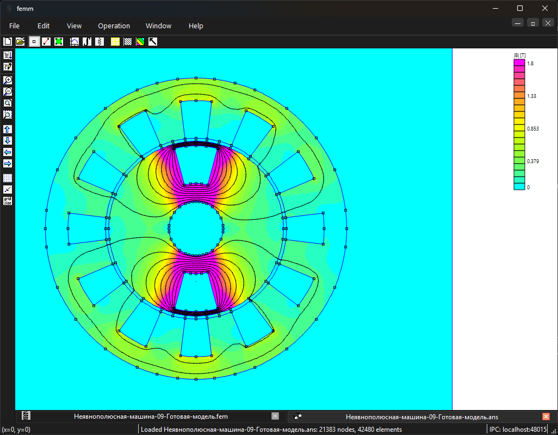Open the grid size settings button

point(8,201)
